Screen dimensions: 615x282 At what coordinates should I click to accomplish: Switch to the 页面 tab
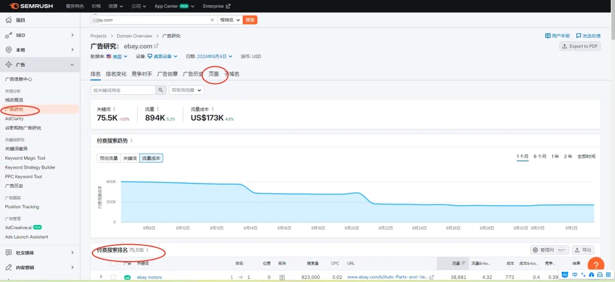[x=214, y=74]
